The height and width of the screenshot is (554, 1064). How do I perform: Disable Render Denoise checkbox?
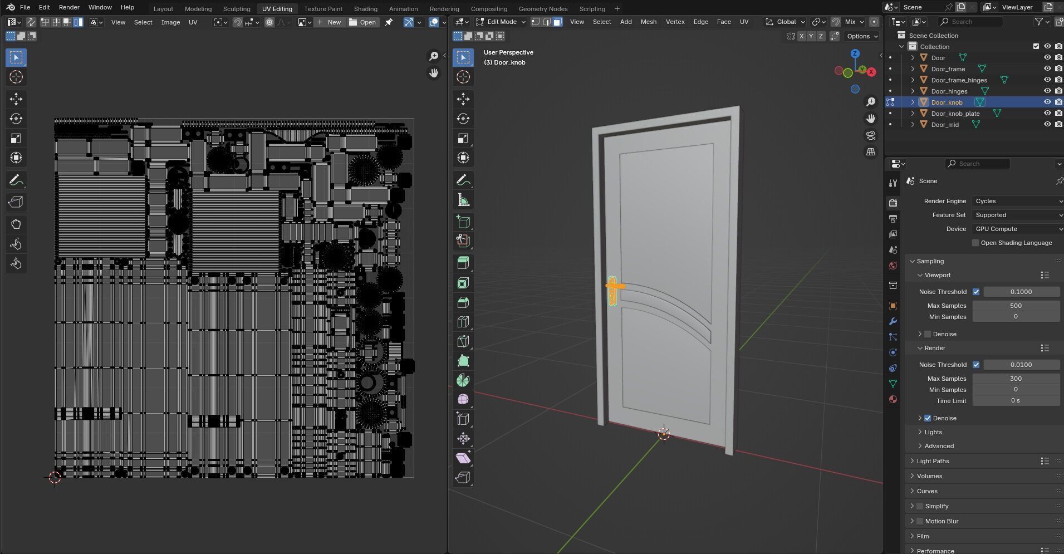(928, 418)
